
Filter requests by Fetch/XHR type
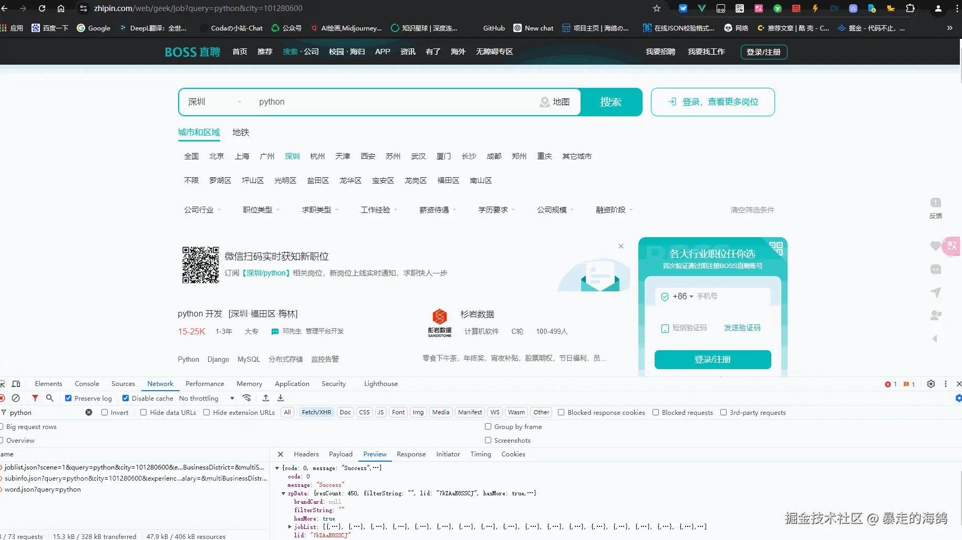(x=316, y=412)
